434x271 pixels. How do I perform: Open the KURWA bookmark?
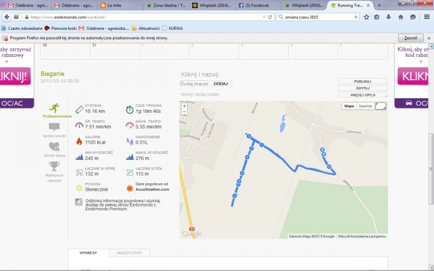173,28
